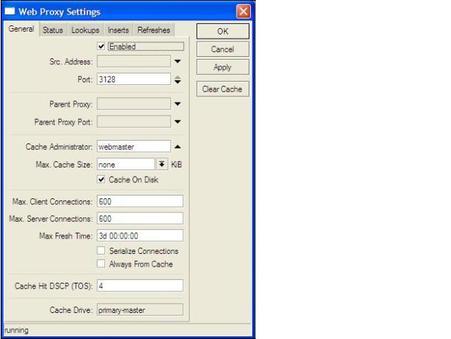Click the Max. Cache Size field
451x339 pixels.
pyautogui.click(x=126, y=165)
